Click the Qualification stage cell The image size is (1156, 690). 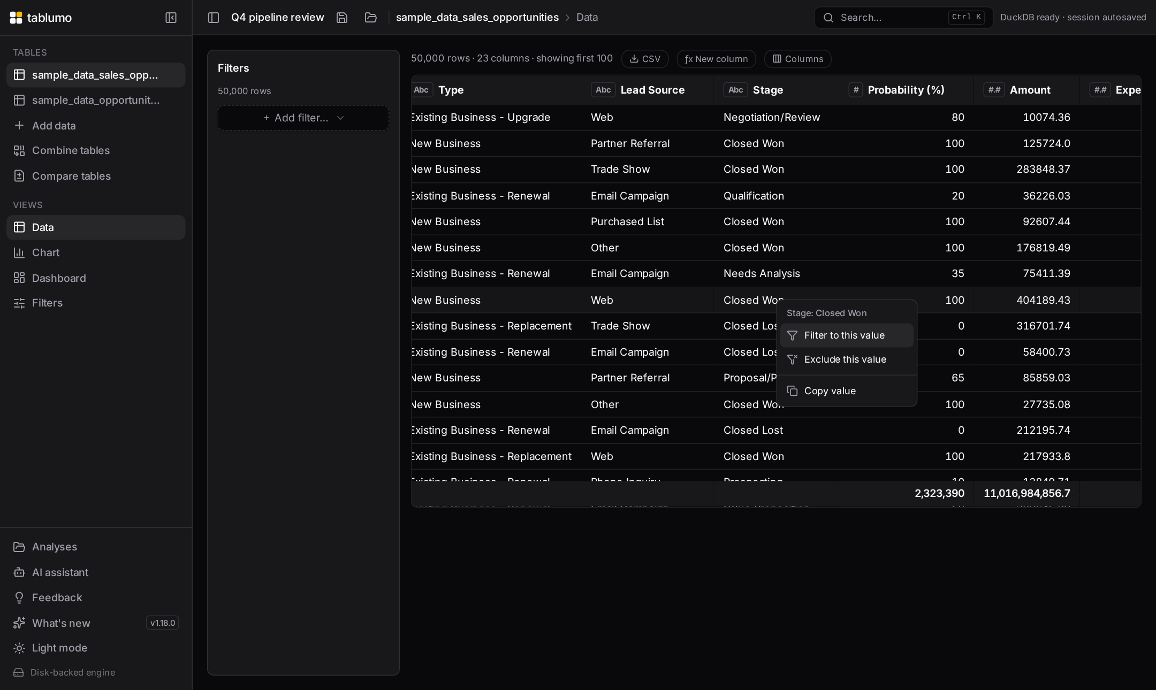coord(776,196)
